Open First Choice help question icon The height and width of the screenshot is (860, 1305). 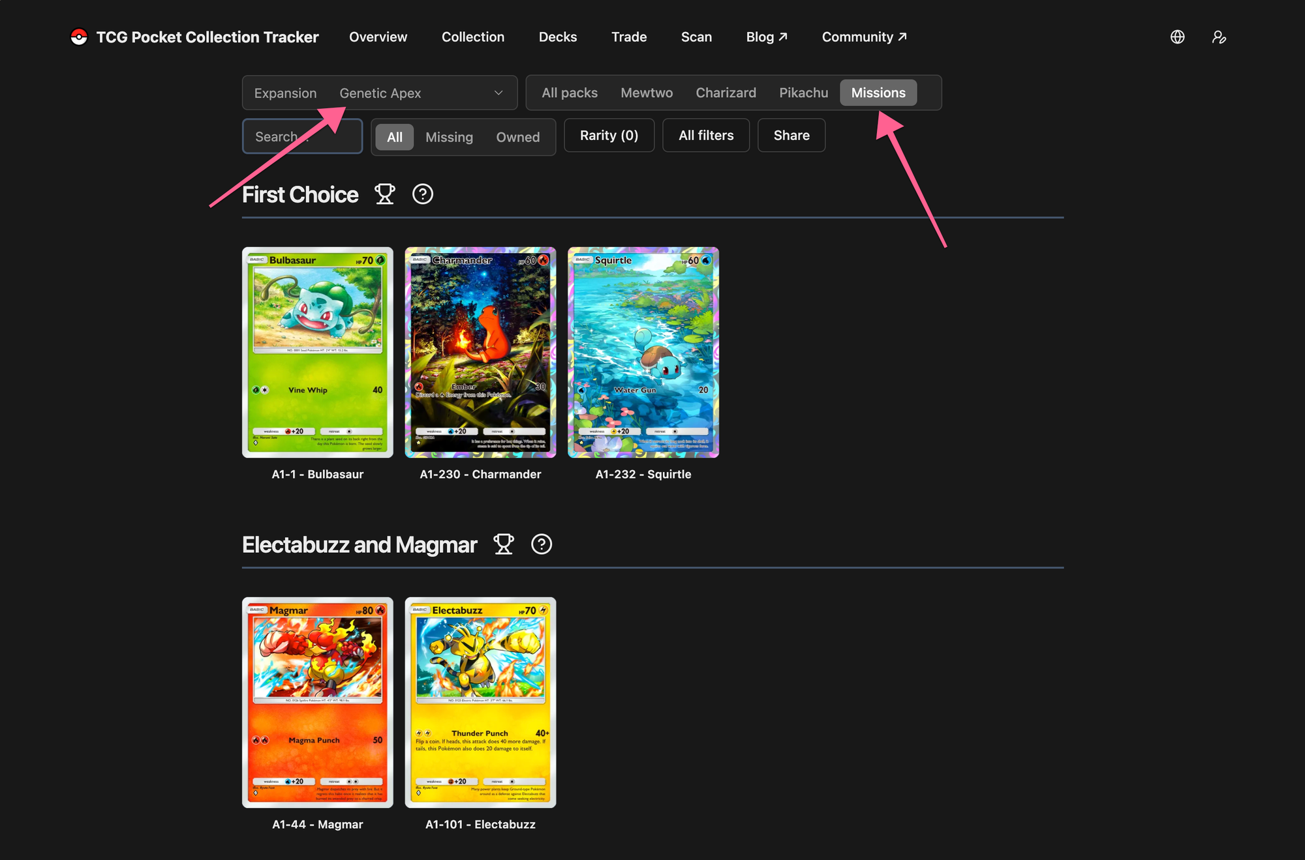[422, 194]
